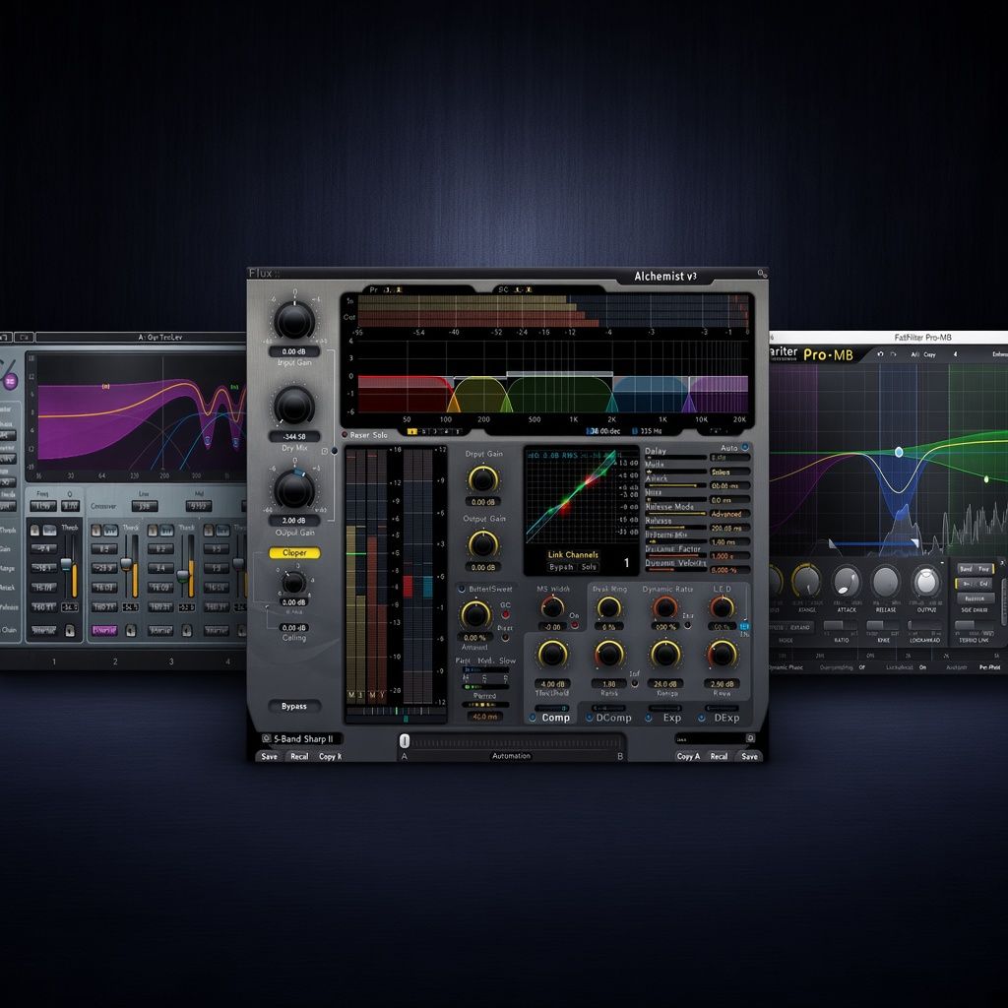Click the MS Width knob in Alchemist
Viewport: 1008px width, 1008px height.
pos(552,606)
